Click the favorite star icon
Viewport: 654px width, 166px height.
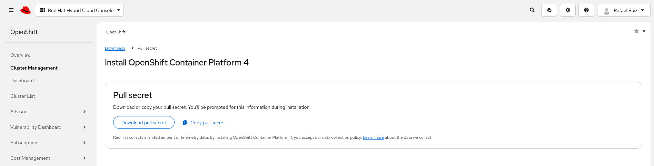(x=636, y=31)
